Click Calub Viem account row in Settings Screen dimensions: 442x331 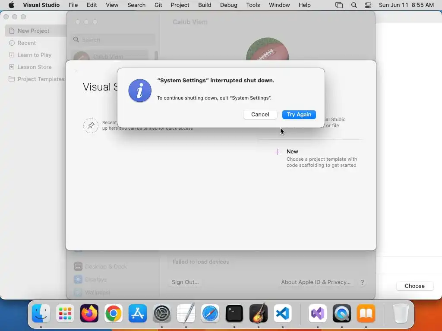[x=110, y=56]
